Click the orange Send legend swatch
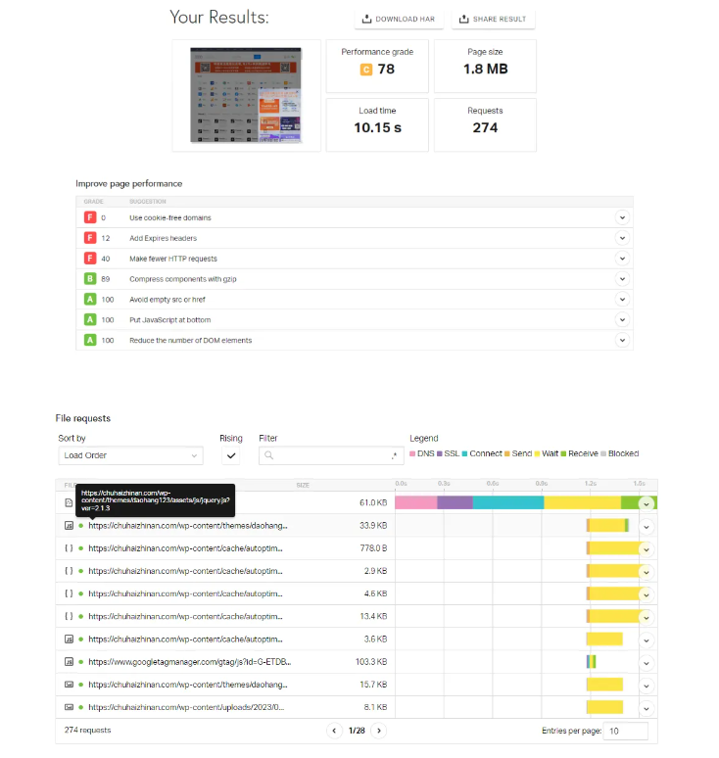719x758 pixels. coord(507,454)
